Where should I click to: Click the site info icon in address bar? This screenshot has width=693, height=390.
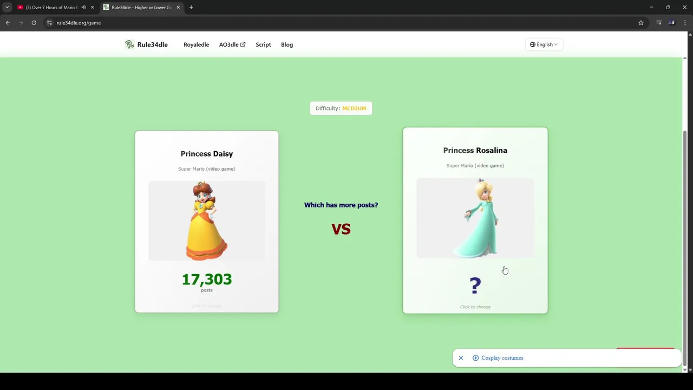49,23
